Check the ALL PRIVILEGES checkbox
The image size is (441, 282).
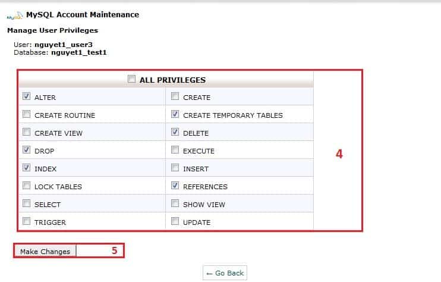click(x=132, y=79)
